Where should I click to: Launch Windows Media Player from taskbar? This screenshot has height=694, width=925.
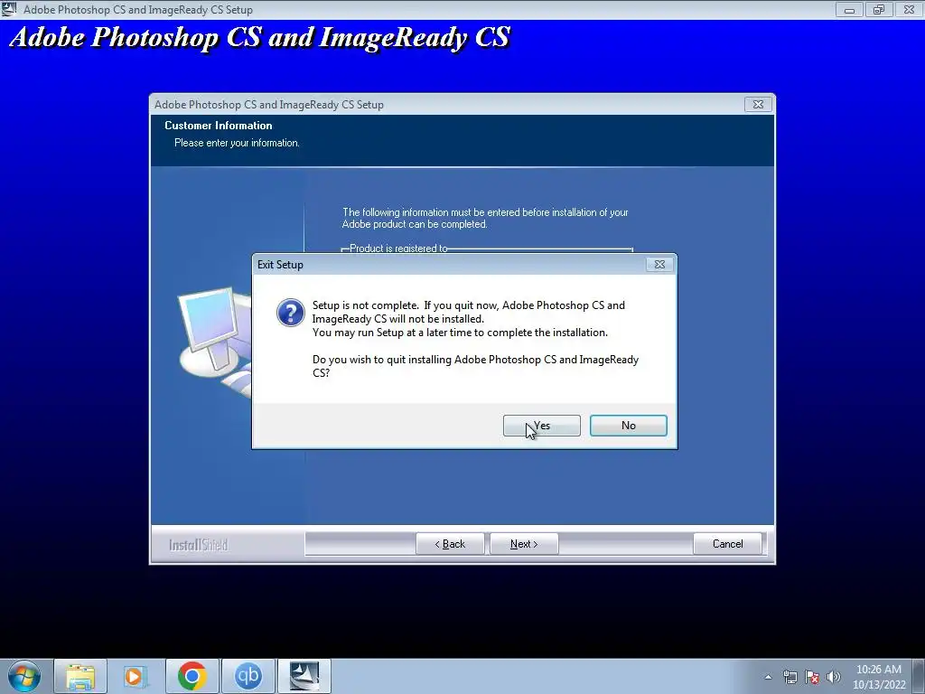coord(135,676)
